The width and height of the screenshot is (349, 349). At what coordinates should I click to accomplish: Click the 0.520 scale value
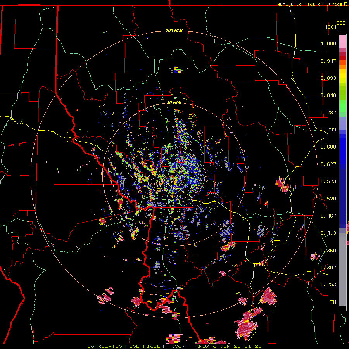[328, 199]
